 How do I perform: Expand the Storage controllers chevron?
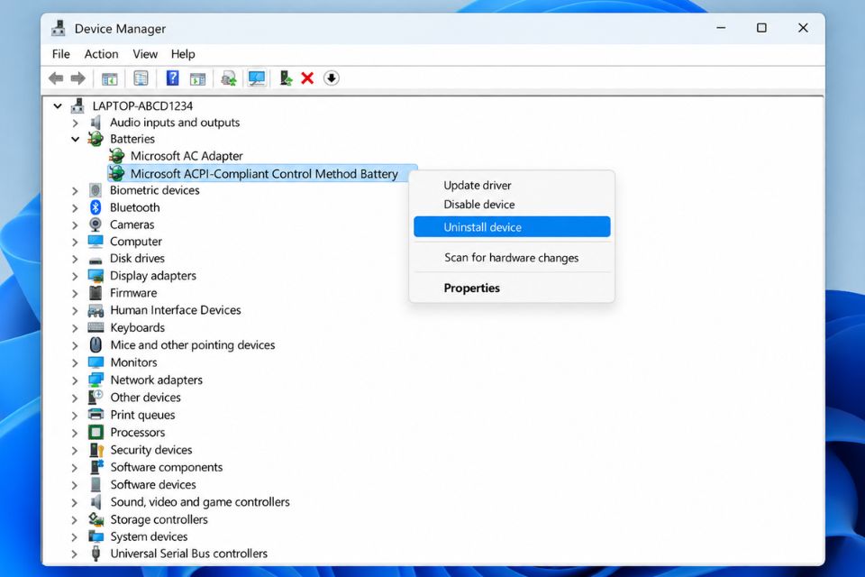(75, 520)
